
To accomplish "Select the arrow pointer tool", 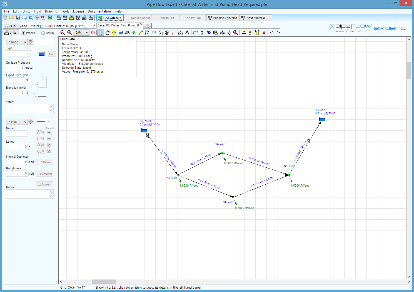I will [101, 33].
